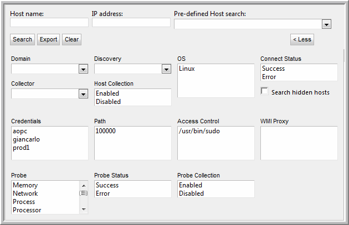Pick /usr/bin/sudo in Access Control list

tap(198, 131)
